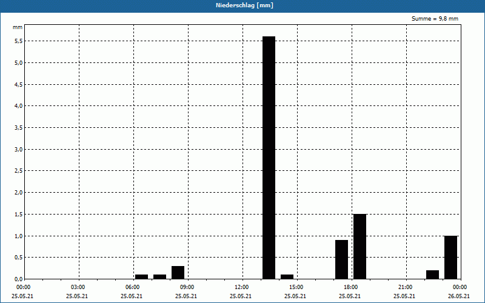The height and width of the screenshot is (303, 485).
Task: Click the 21:00 time label
Action: 405,287
